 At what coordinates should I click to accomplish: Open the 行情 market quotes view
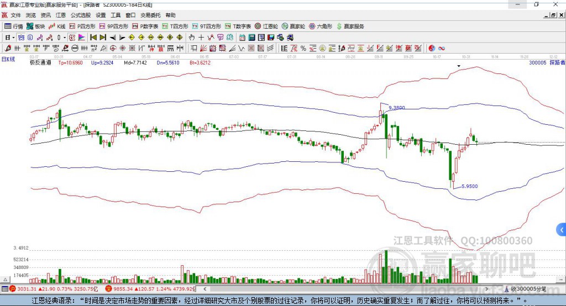[x=13, y=27]
